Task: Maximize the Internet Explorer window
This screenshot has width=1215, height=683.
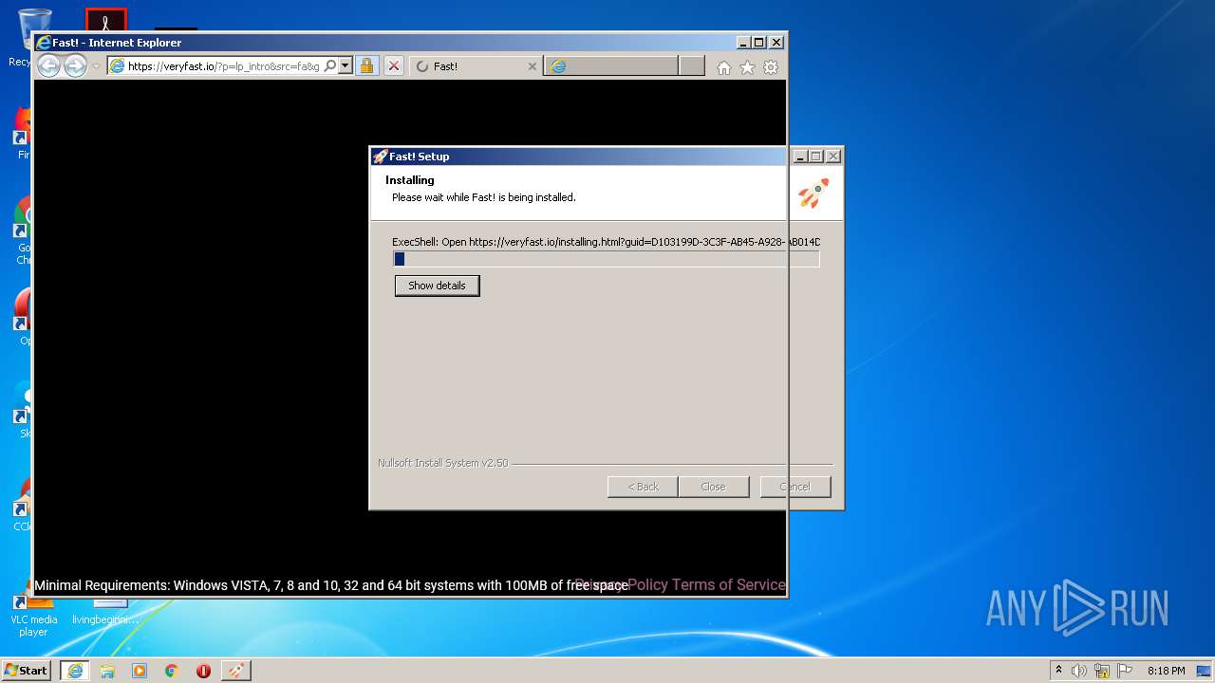Action: point(758,43)
